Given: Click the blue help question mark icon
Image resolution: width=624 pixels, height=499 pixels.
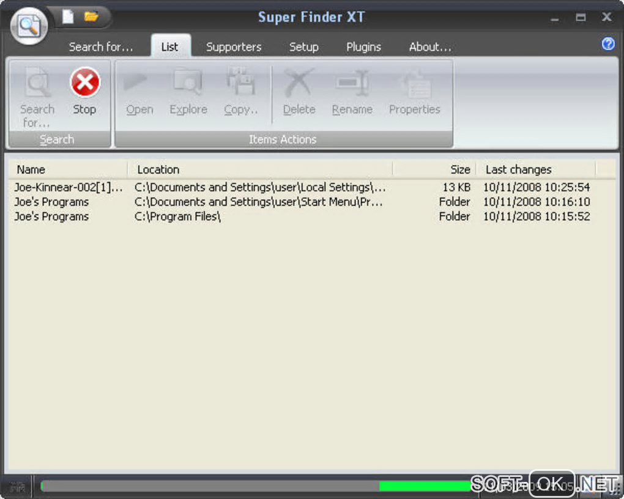Looking at the screenshot, I should pyautogui.click(x=608, y=44).
